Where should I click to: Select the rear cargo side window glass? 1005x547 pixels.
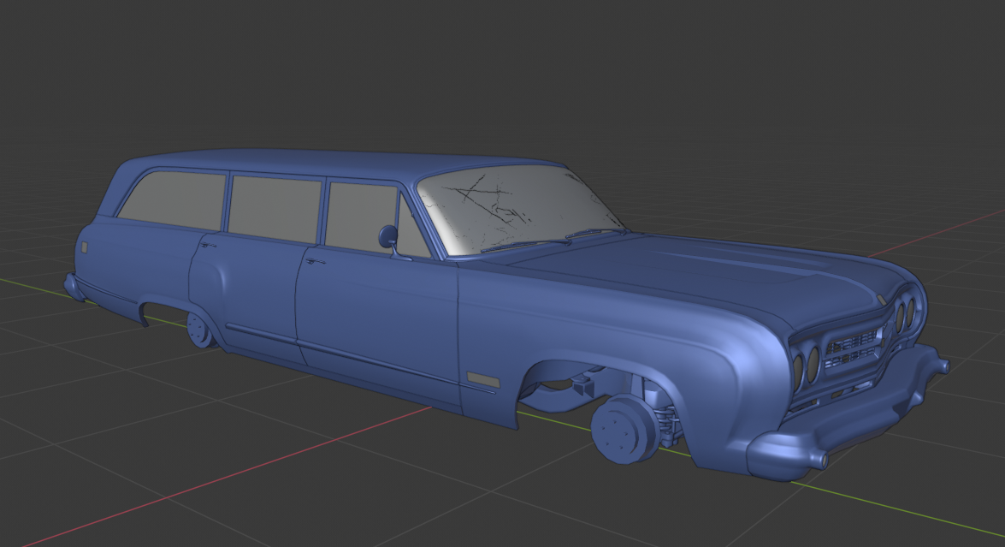coord(173,200)
